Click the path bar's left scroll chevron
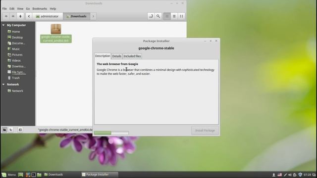This screenshot has width=317, height=178. pyautogui.click(x=29, y=16)
